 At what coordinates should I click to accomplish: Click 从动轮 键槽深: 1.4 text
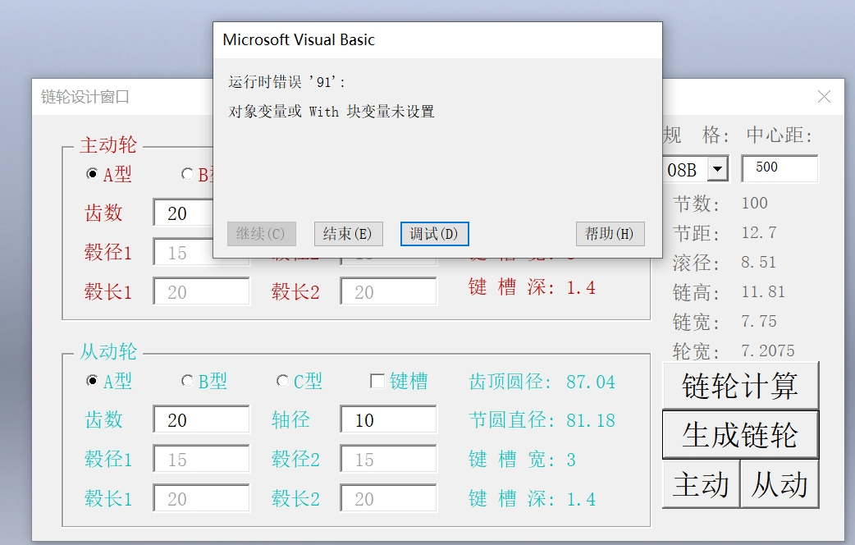click(533, 499)
